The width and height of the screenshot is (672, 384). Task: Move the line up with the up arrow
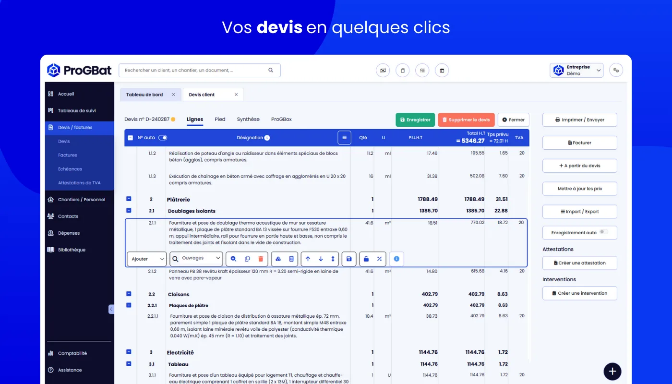tap(308, 259)
